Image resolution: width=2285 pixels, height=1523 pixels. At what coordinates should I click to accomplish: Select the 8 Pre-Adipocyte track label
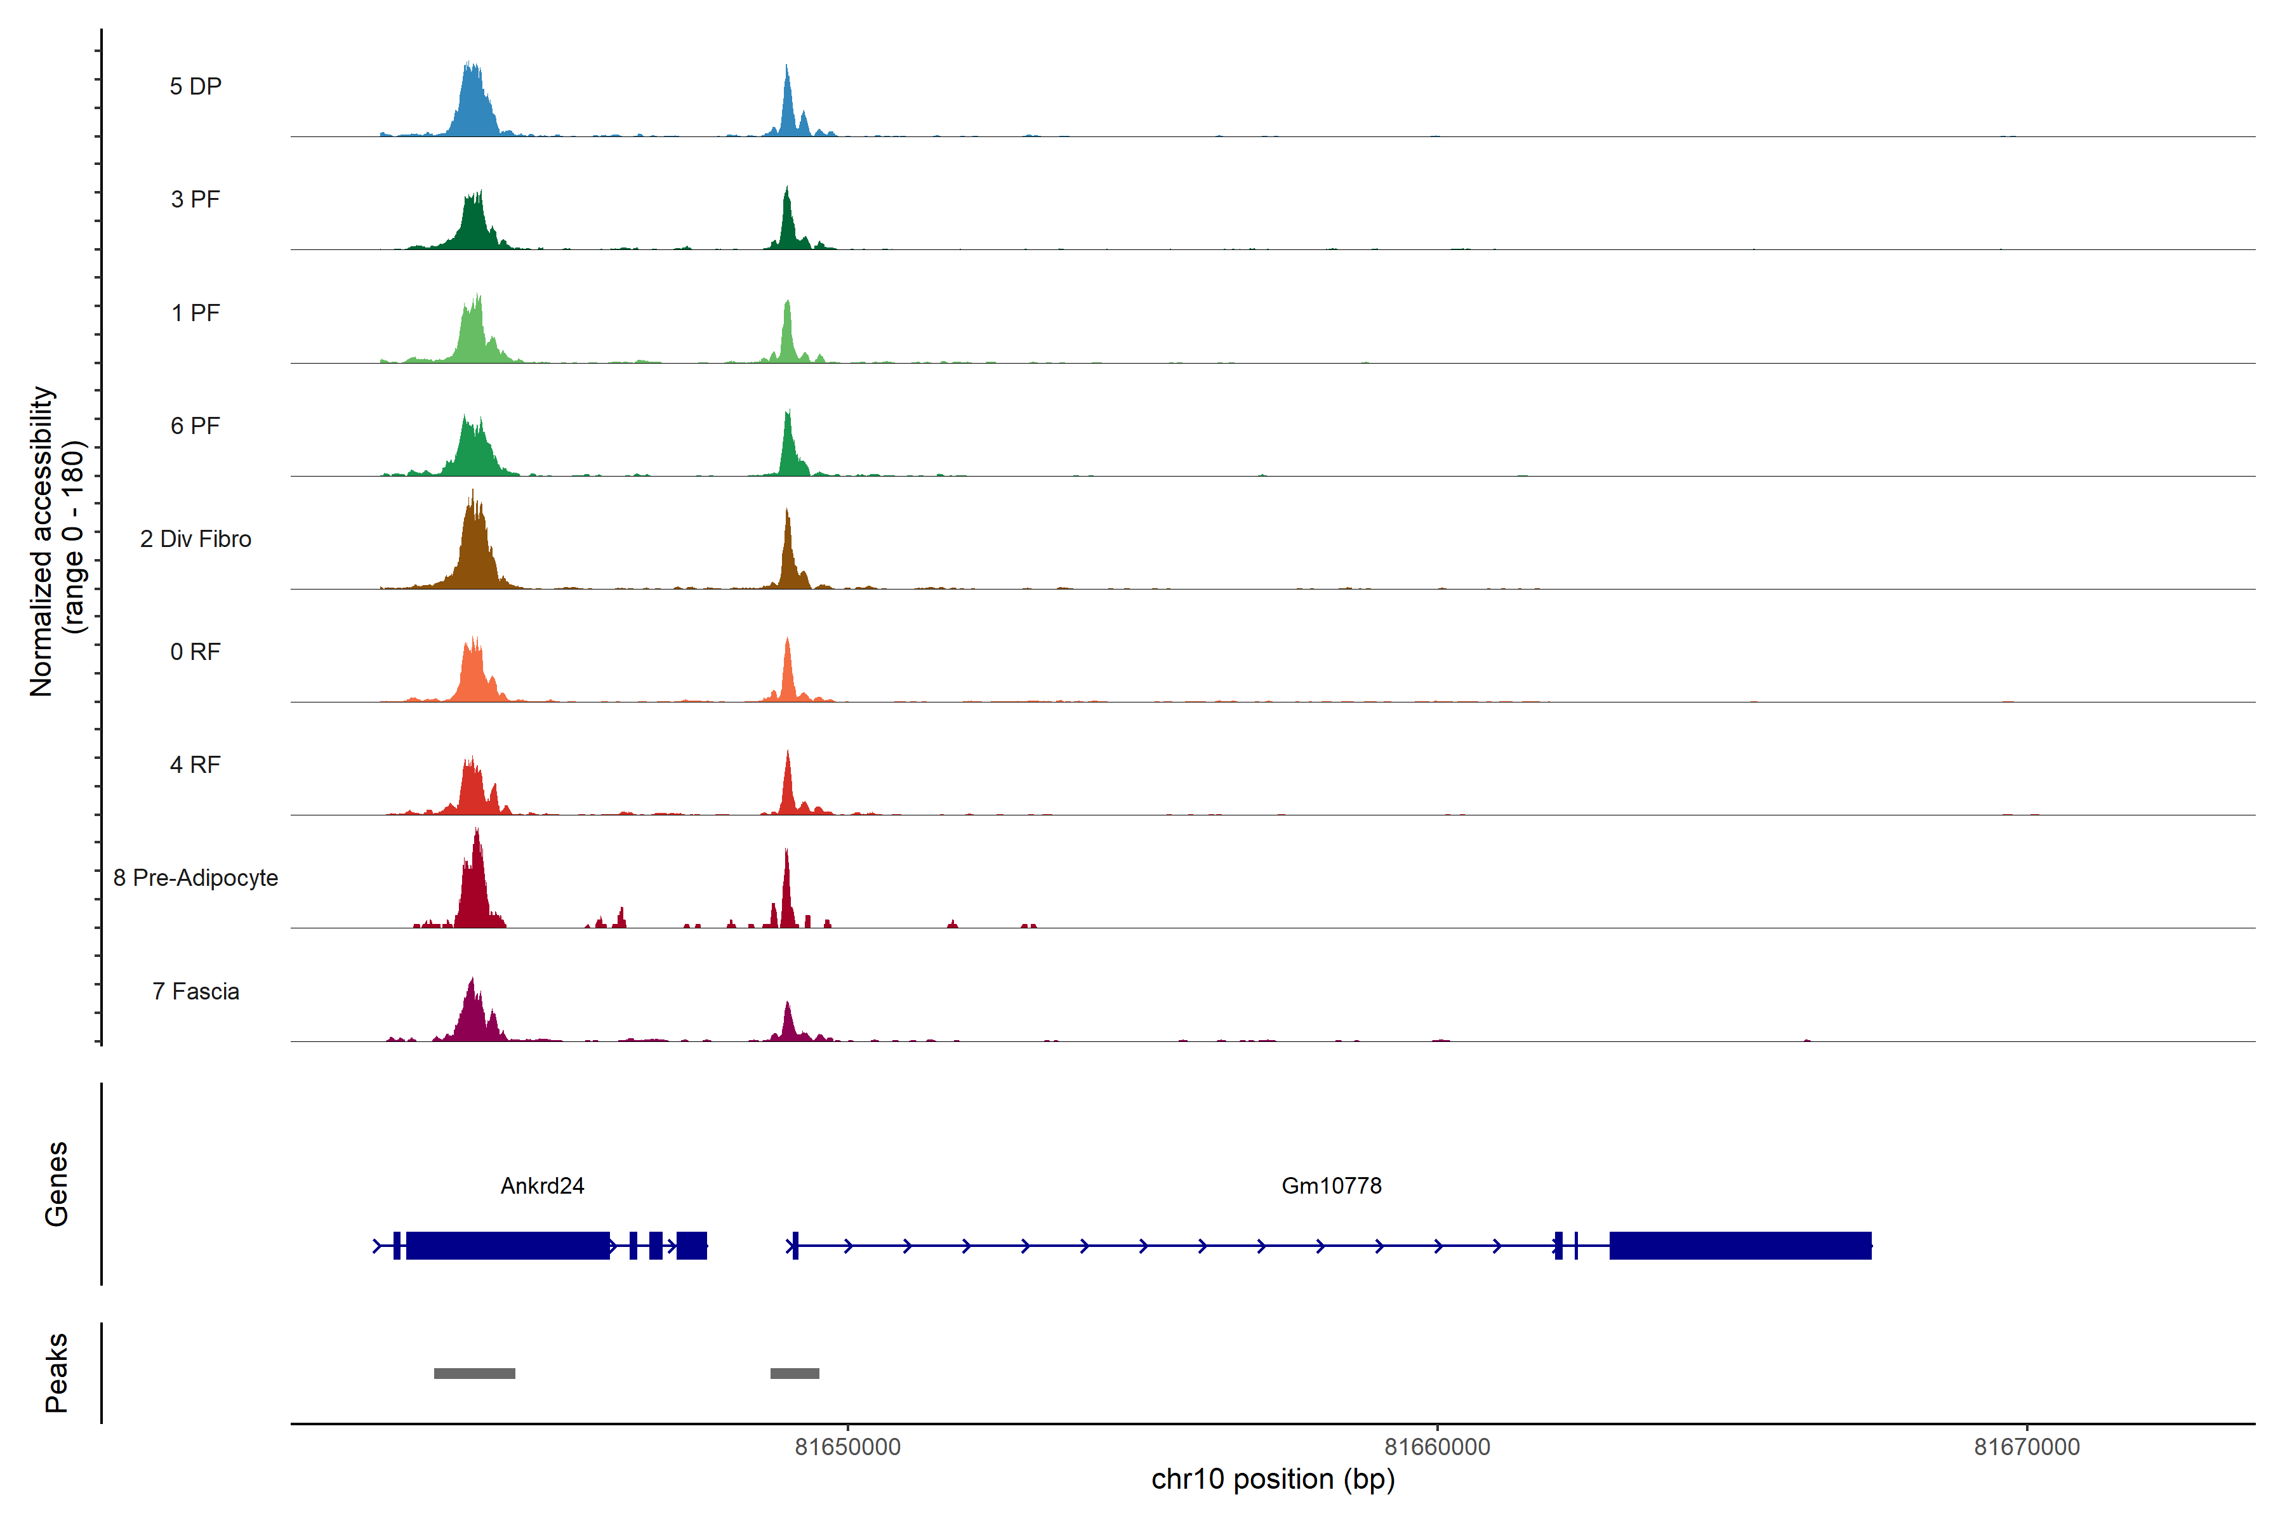(x=195, y=878)
